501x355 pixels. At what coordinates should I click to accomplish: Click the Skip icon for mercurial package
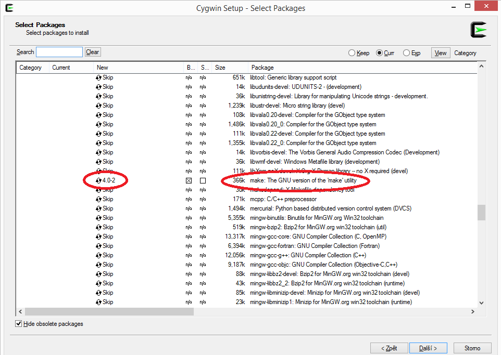point(98,208)
